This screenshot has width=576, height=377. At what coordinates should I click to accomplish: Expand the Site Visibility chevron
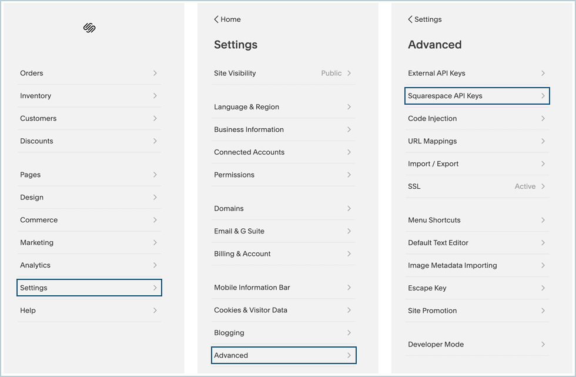pyautogui.click(x=349, y=73)
